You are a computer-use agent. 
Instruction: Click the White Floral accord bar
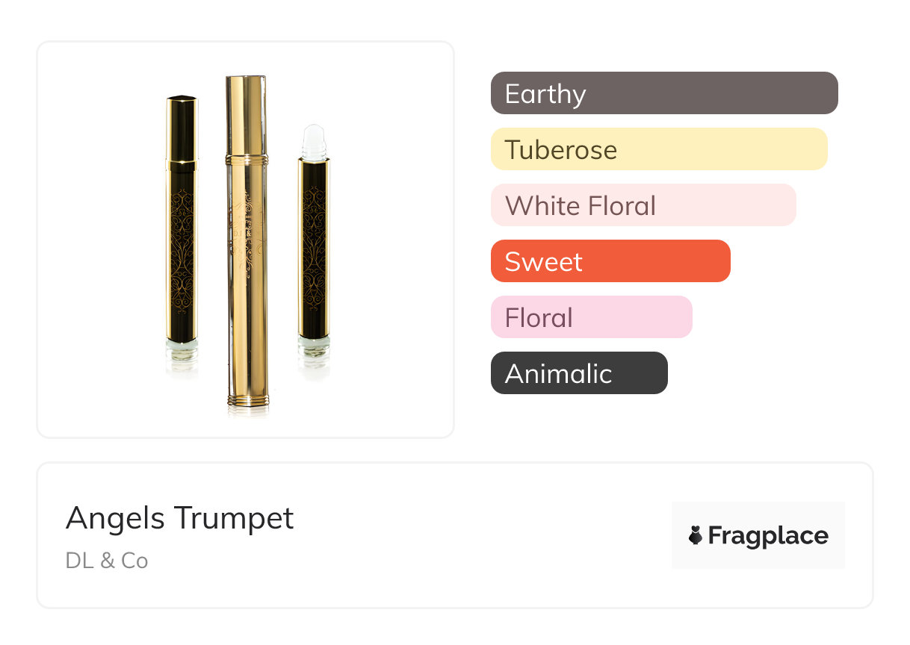click(x=643, y=205)
